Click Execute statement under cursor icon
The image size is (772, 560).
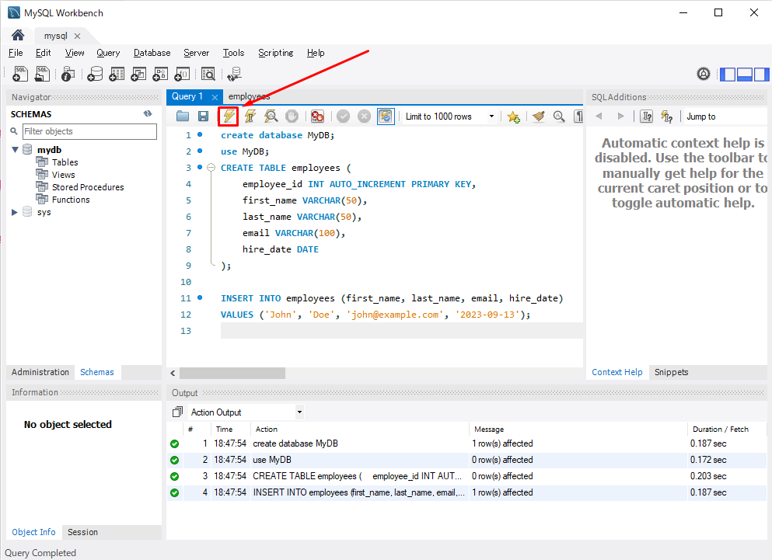point(250,117)
